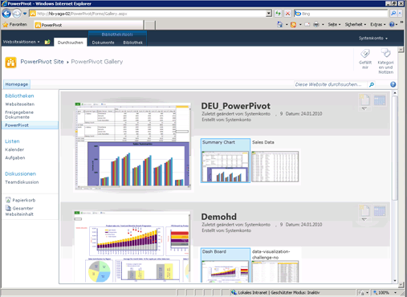Select the PowerPivot browser tab
Viewport: 407px width, 297px height.
tap(89, 25)
